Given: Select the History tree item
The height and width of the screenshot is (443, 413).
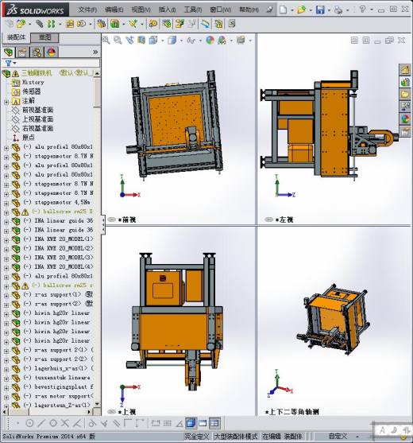Looking at the screenshot, I should coord(33,82).
